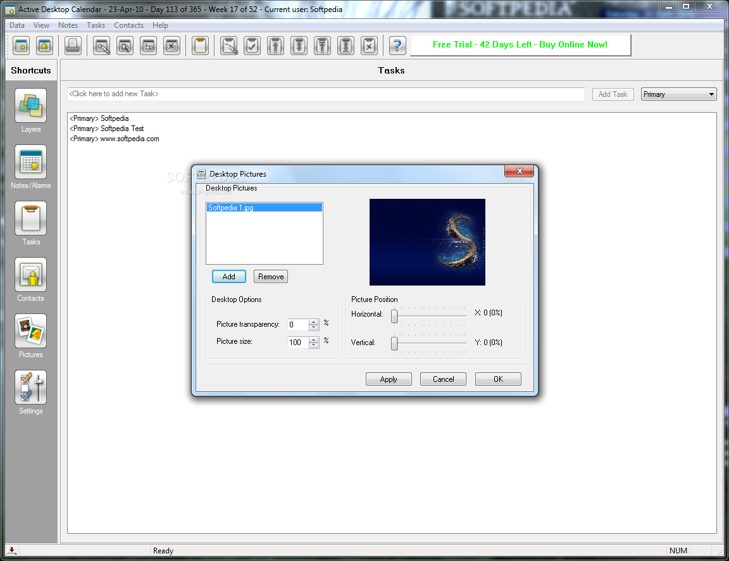729x561 pixels.
Task: Click the Horizontal position slider thumb
Action: point(394,317)
